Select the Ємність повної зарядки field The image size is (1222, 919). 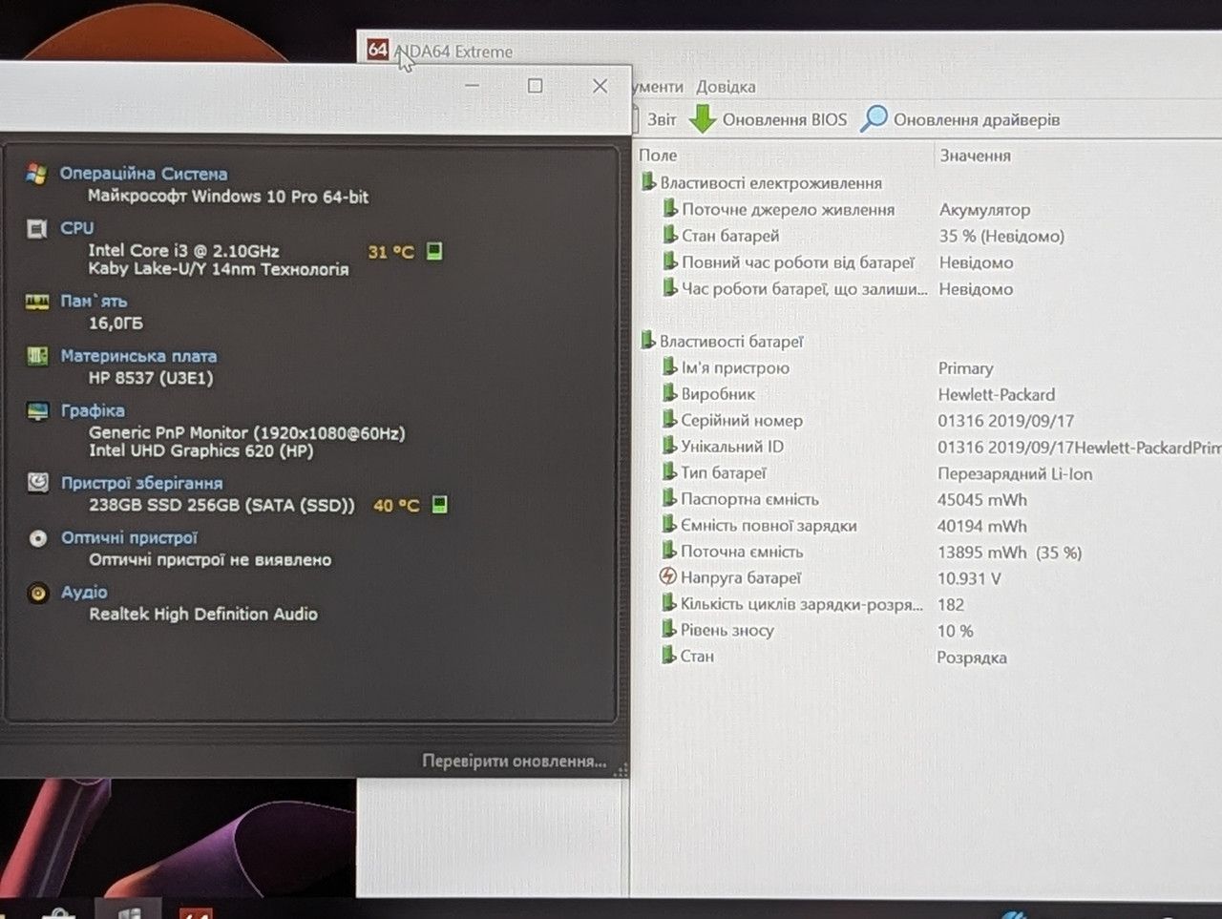click(x=769, y=526)
